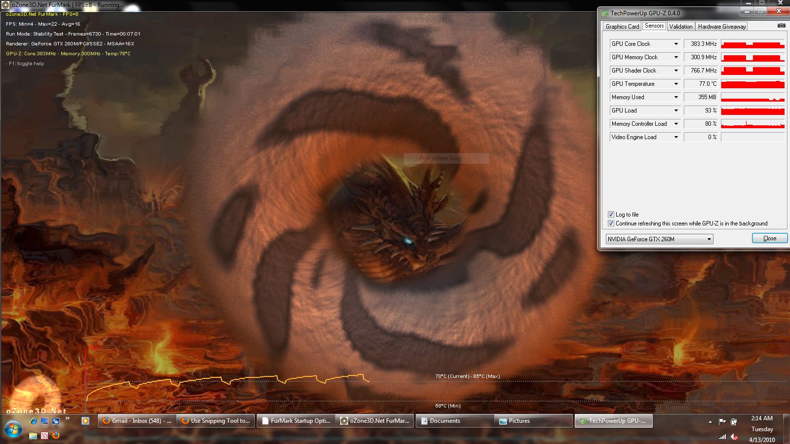
Task: Click the Close button in GPU-Z
Action: coord(770,238)
